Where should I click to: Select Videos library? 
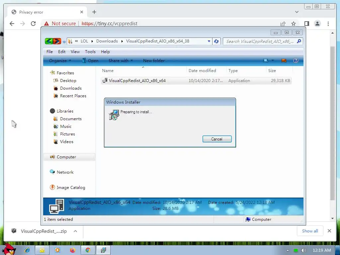click(66, 141)
